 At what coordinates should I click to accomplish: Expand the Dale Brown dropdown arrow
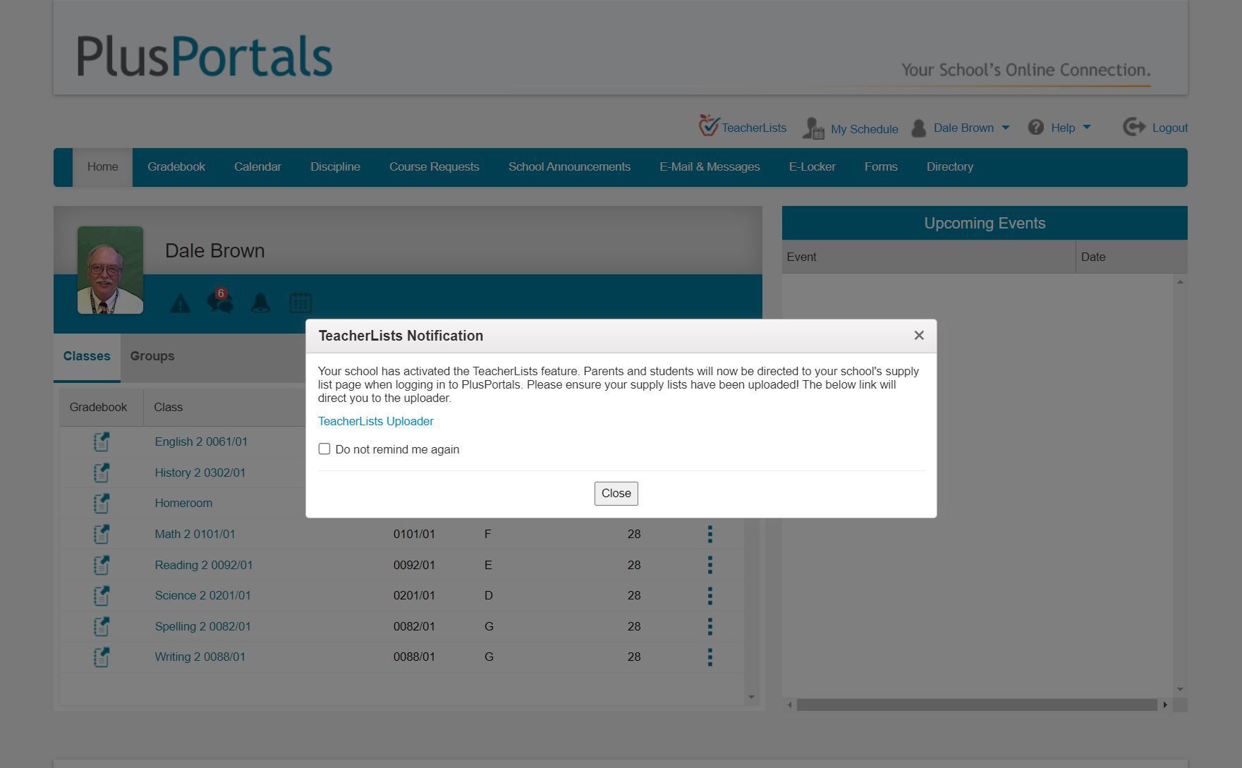point(1006,128)
